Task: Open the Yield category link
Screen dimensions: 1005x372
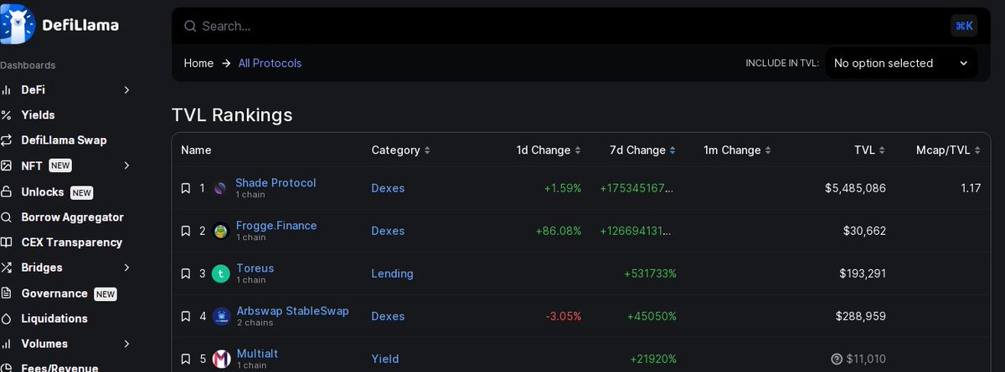Action: [385, 359]
